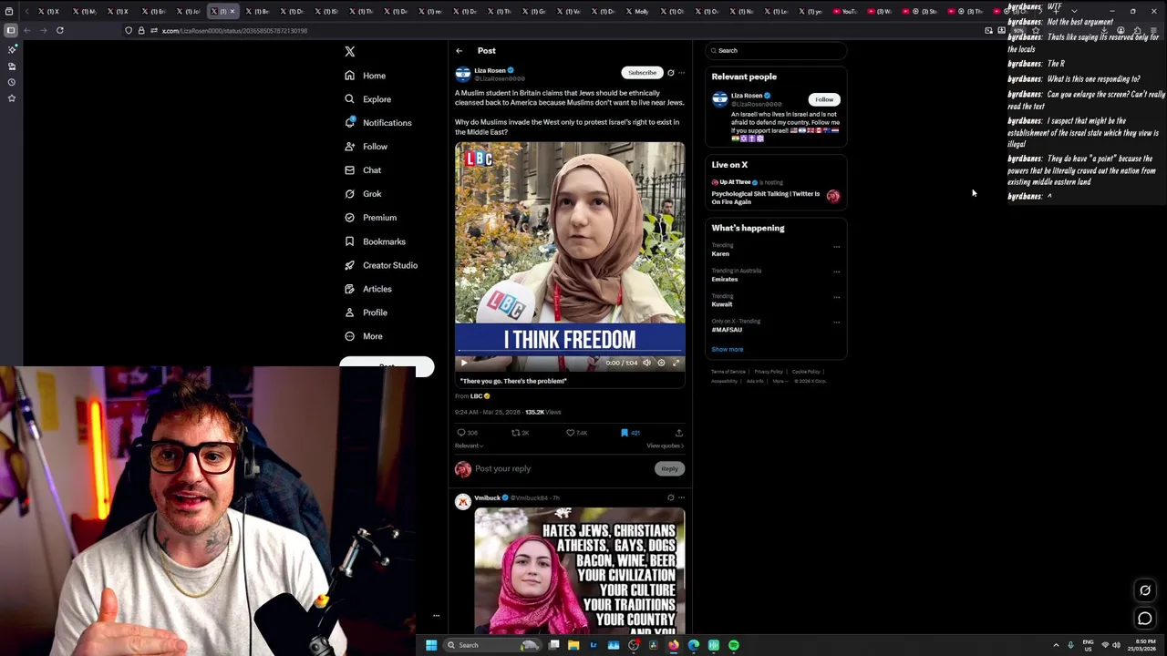
Task: Click Show more under What's happening
Action: click(x=728, y=349)
